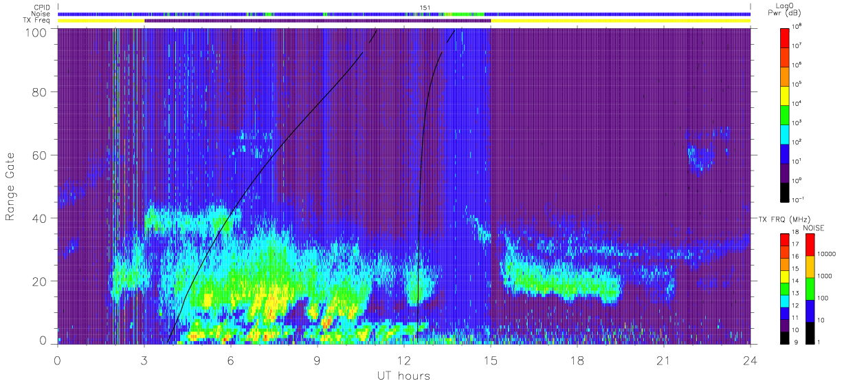Select the yellow segment of the TX FRQ colorbar
The image size is (844, 390).
pyautogui.click(x=785, y=276)
